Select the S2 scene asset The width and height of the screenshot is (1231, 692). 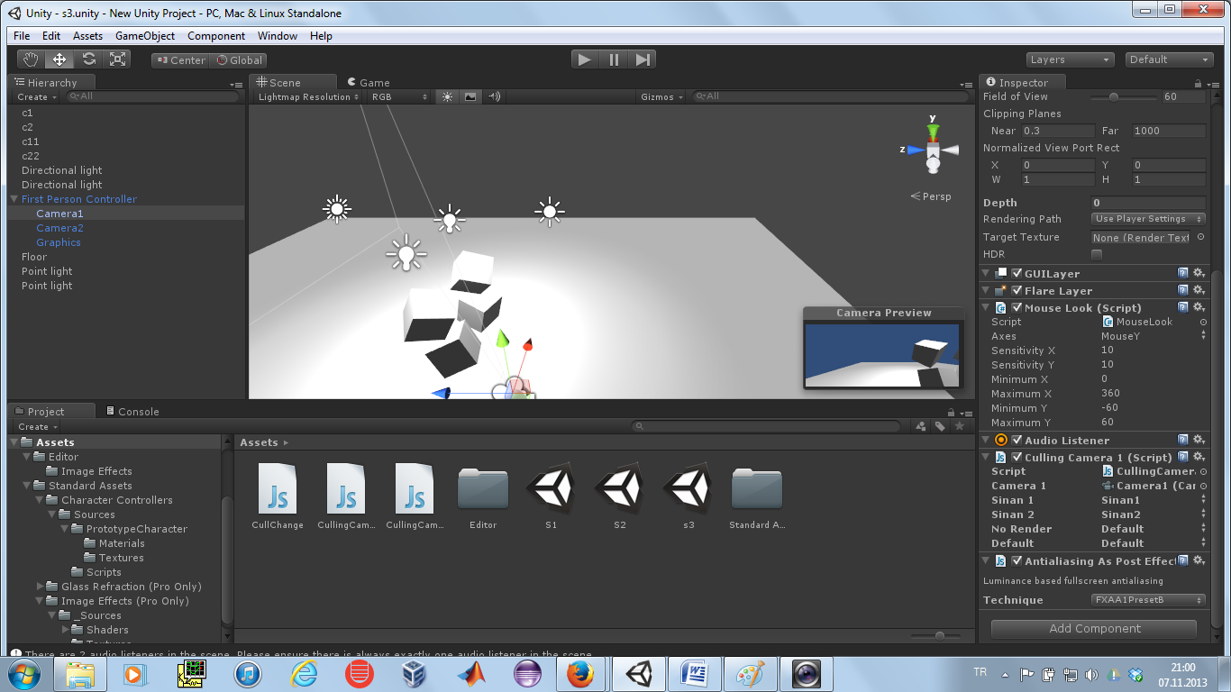[619, 496]
